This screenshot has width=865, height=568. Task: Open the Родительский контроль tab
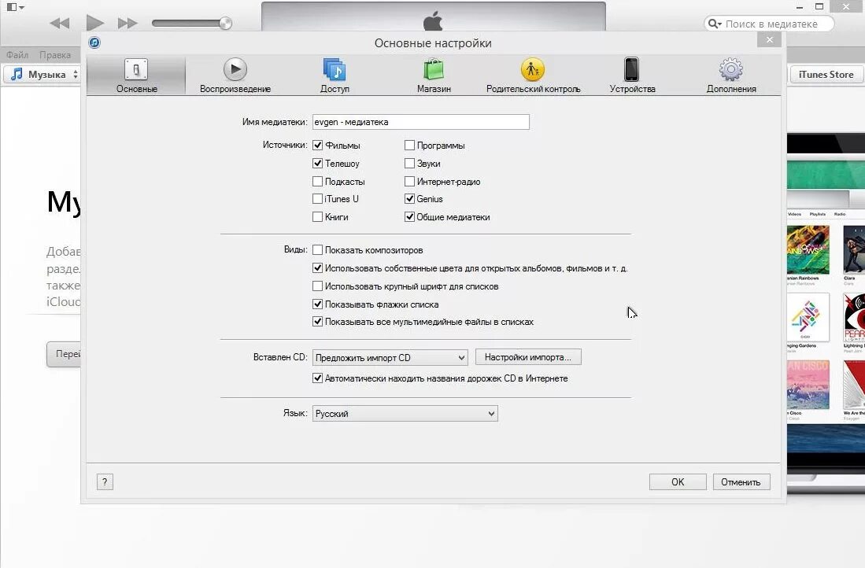point(533,76)
